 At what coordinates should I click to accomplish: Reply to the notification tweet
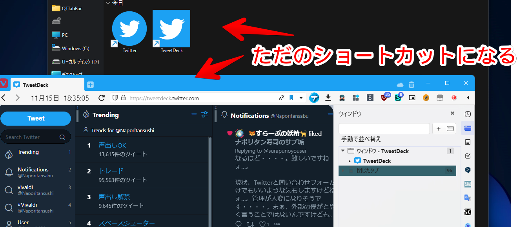[x=239, y=224]
